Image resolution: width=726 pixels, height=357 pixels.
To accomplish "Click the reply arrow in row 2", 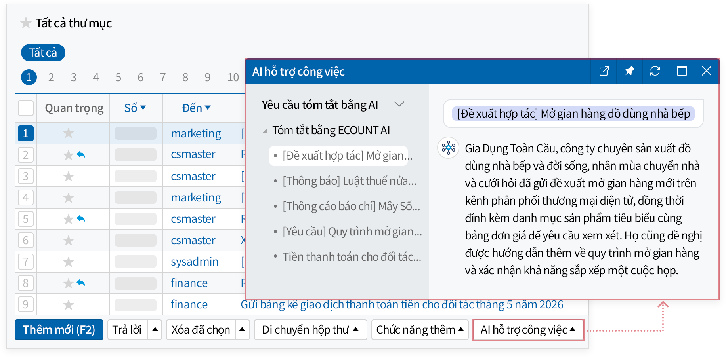I will click(81, 154).
